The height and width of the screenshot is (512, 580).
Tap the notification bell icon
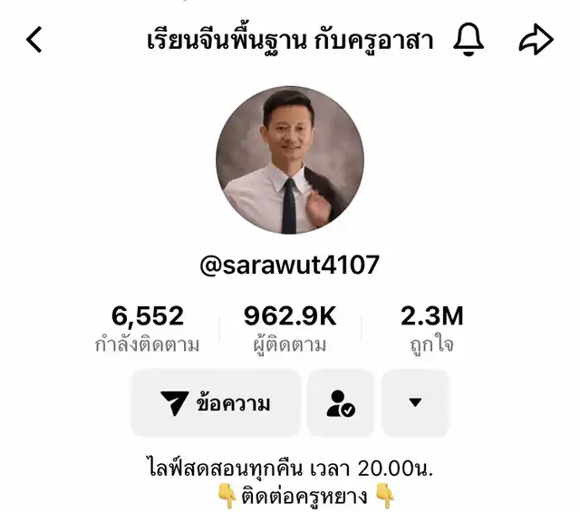[x=469, y=39]
